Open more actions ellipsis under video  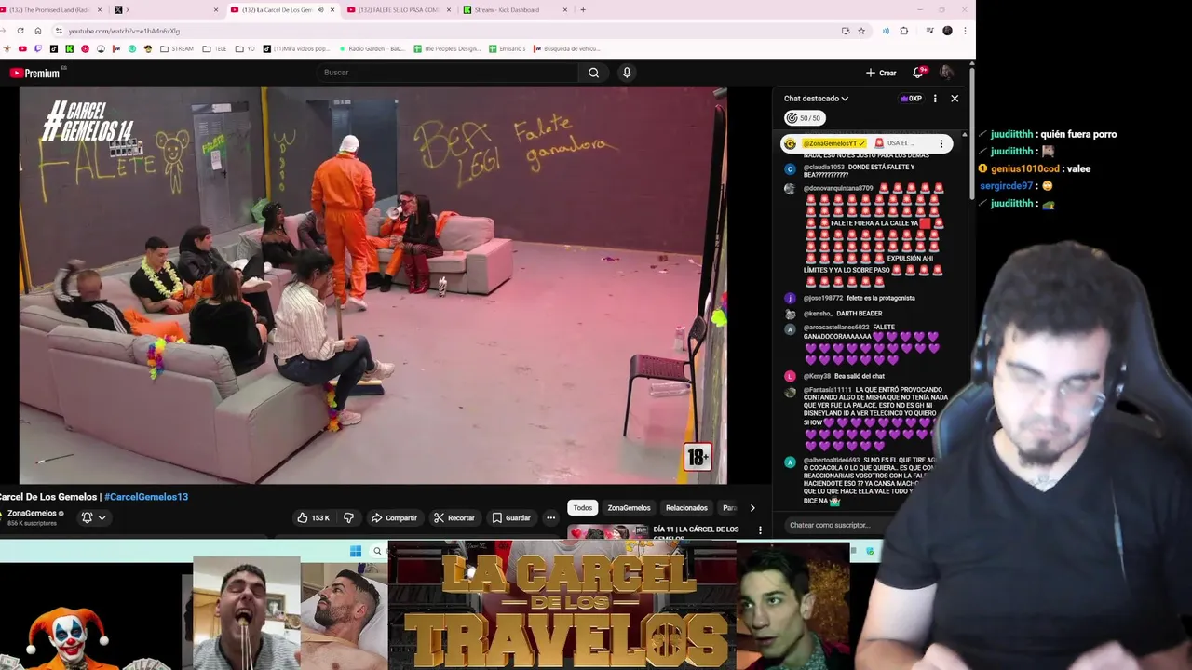click(x=551, y=517)
